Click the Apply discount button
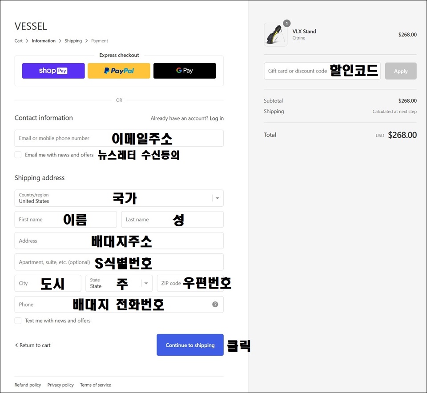 pos(401,71)
